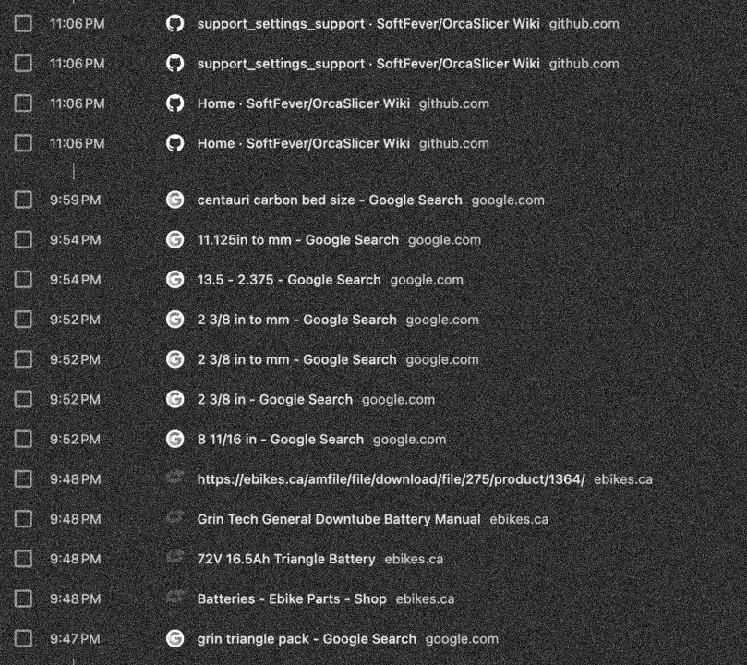Open '72V 16.5Ah Triangle Battery' history entry

286,559
